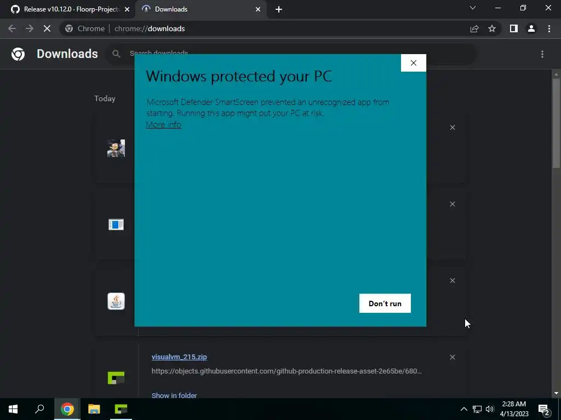Screen dimensions: 561x420
Task: Go forward in Chrome
Action: pyautogui.click(x=30, y=28)
